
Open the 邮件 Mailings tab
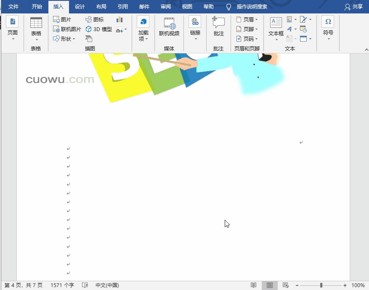(x=144, y=7)
